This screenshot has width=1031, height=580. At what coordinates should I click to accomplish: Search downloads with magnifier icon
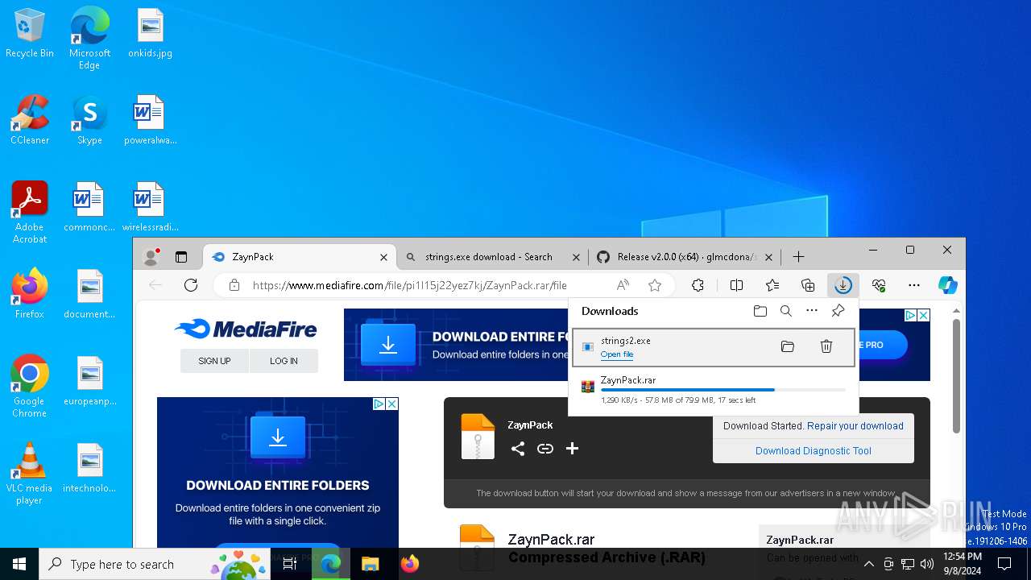786,311
